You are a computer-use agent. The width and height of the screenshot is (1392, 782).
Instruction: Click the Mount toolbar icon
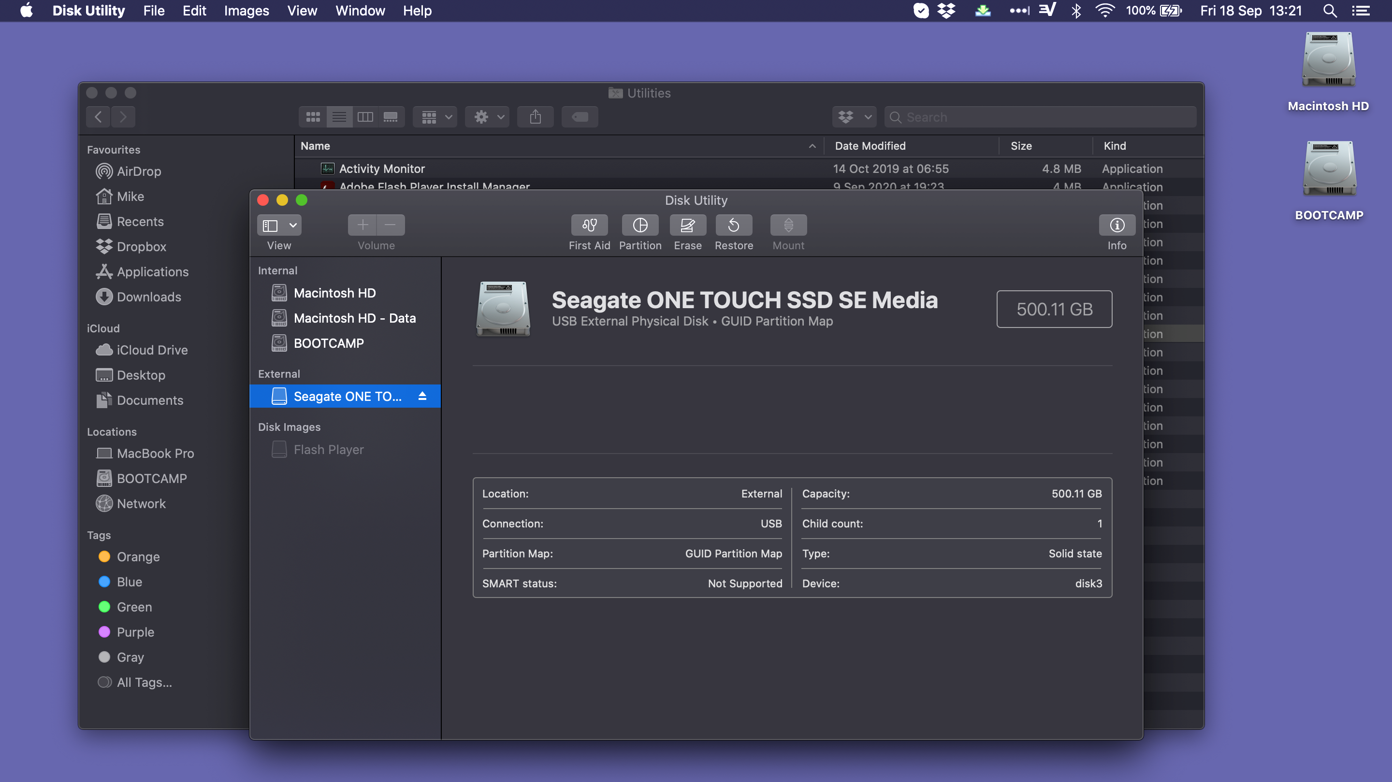788,225
